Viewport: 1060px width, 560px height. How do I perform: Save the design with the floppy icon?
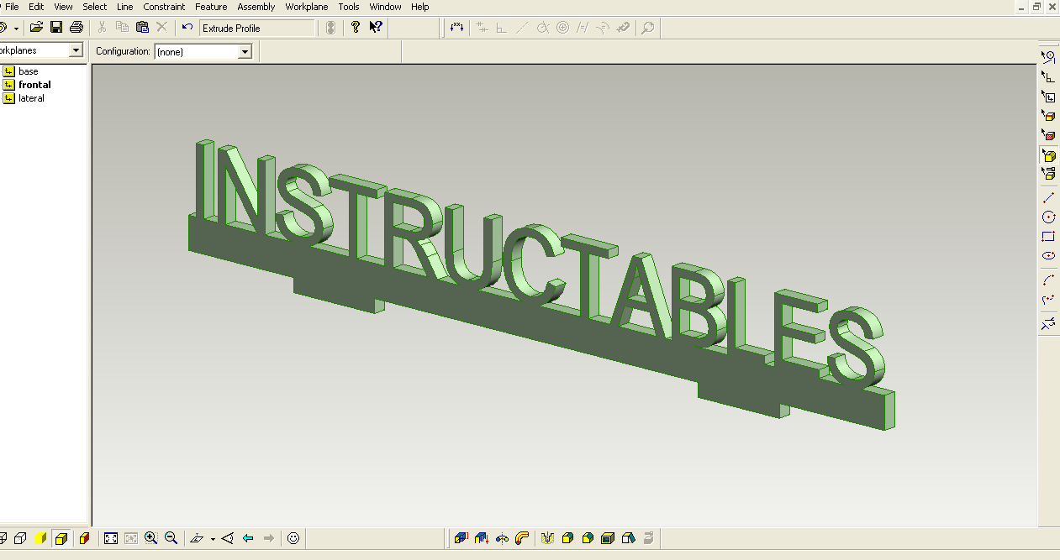[56, 28]
